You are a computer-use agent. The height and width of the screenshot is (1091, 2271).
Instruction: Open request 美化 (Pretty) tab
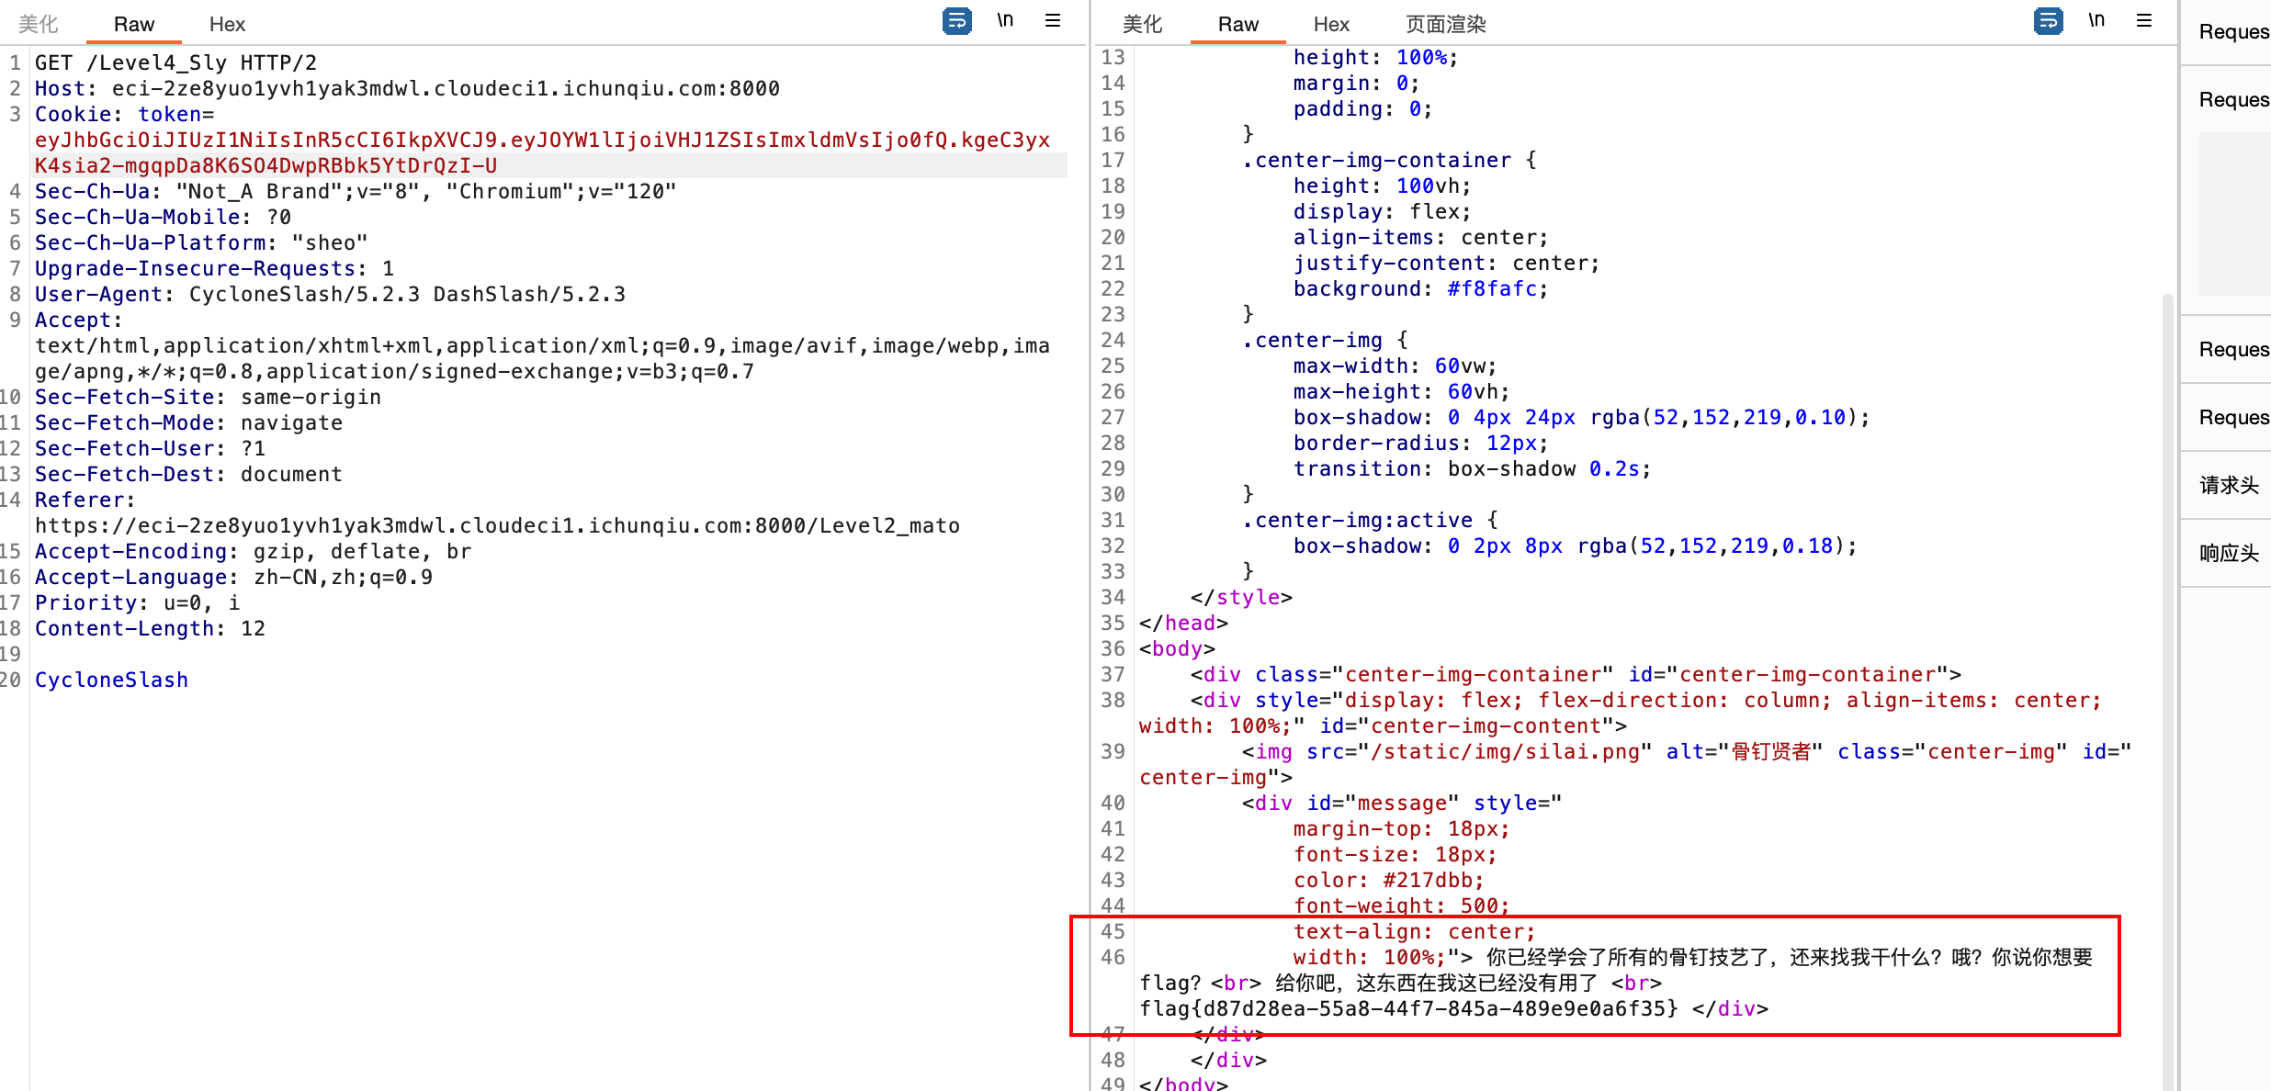pyautogui.click(x=39, y=24)
